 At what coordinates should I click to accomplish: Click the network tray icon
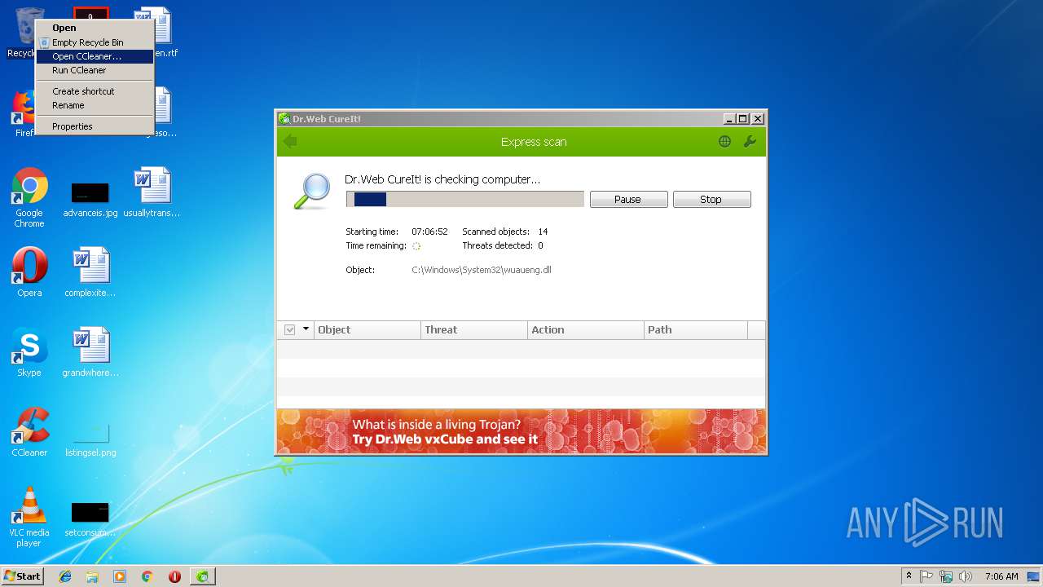[x=946, y=576]
